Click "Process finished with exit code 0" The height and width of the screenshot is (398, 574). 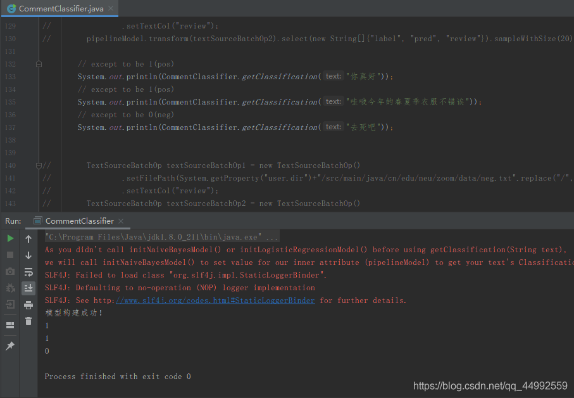tap(118, 376)
